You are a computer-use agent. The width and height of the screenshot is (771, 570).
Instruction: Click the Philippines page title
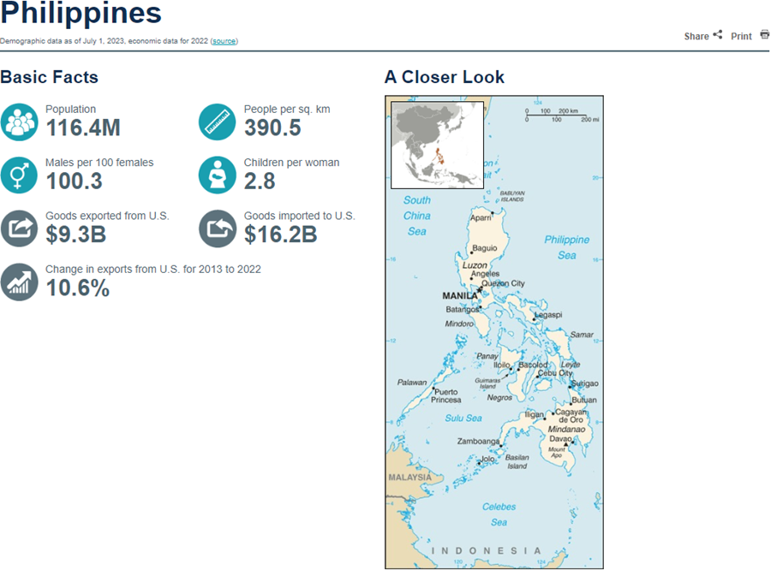click(81, 12)
